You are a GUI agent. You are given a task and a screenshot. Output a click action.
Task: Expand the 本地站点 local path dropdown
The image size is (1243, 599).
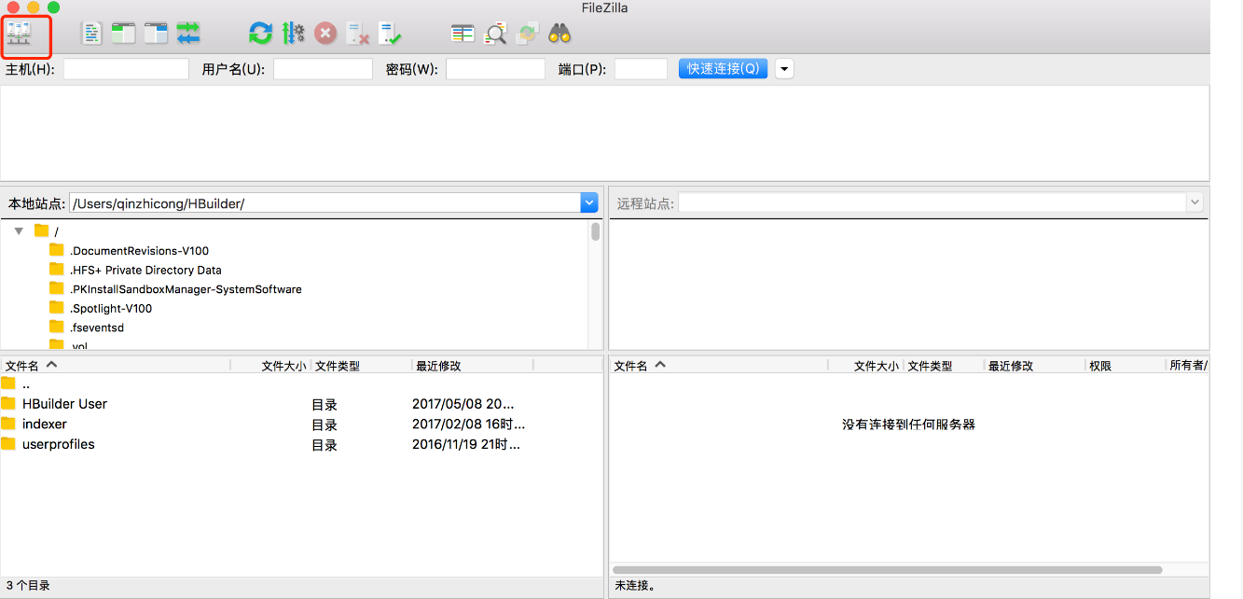click(x=588, y=202)
